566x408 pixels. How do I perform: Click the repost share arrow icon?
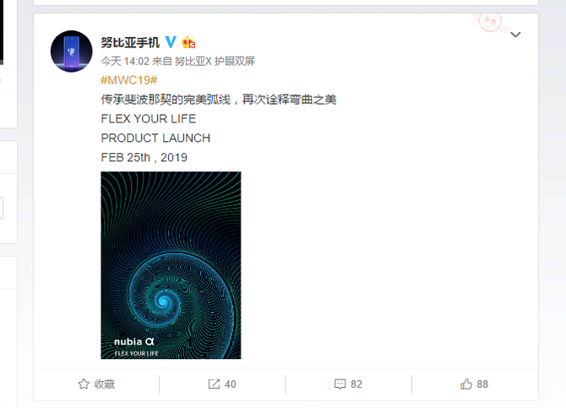coord(214,384)
